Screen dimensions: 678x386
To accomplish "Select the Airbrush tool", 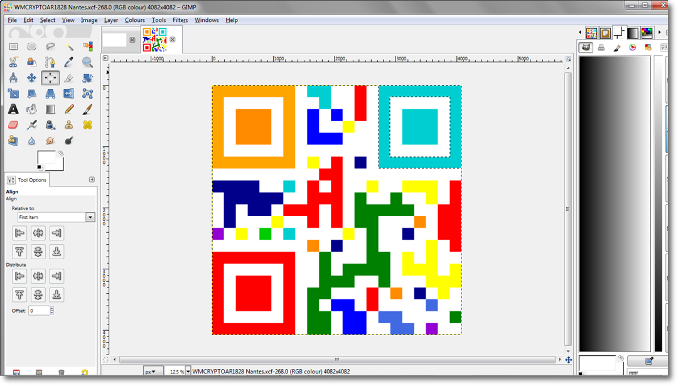I will click(x=31, y=125).
